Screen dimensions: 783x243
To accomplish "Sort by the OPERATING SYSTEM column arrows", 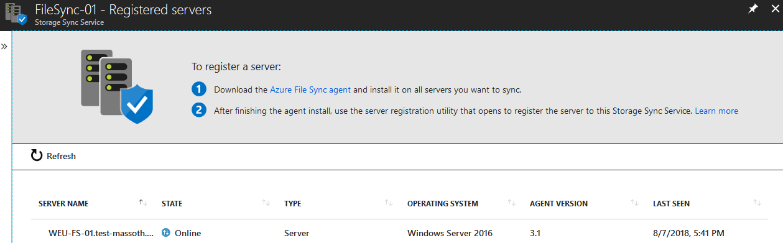I will tap(512, 203).
